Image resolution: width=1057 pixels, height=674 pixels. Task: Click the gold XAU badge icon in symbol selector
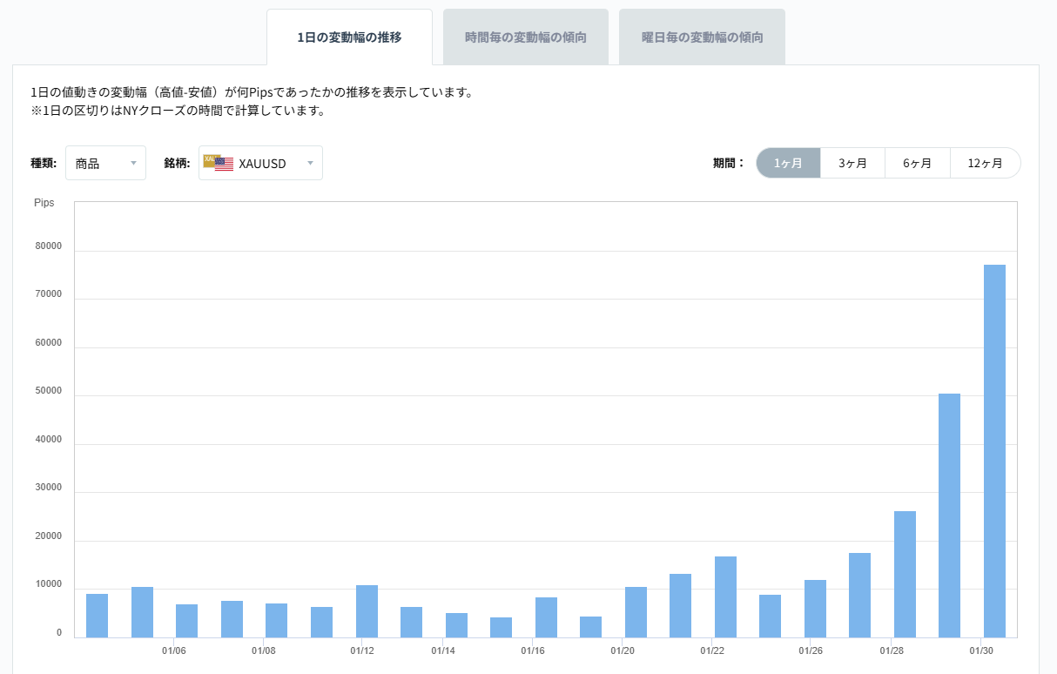pos(210,159)
